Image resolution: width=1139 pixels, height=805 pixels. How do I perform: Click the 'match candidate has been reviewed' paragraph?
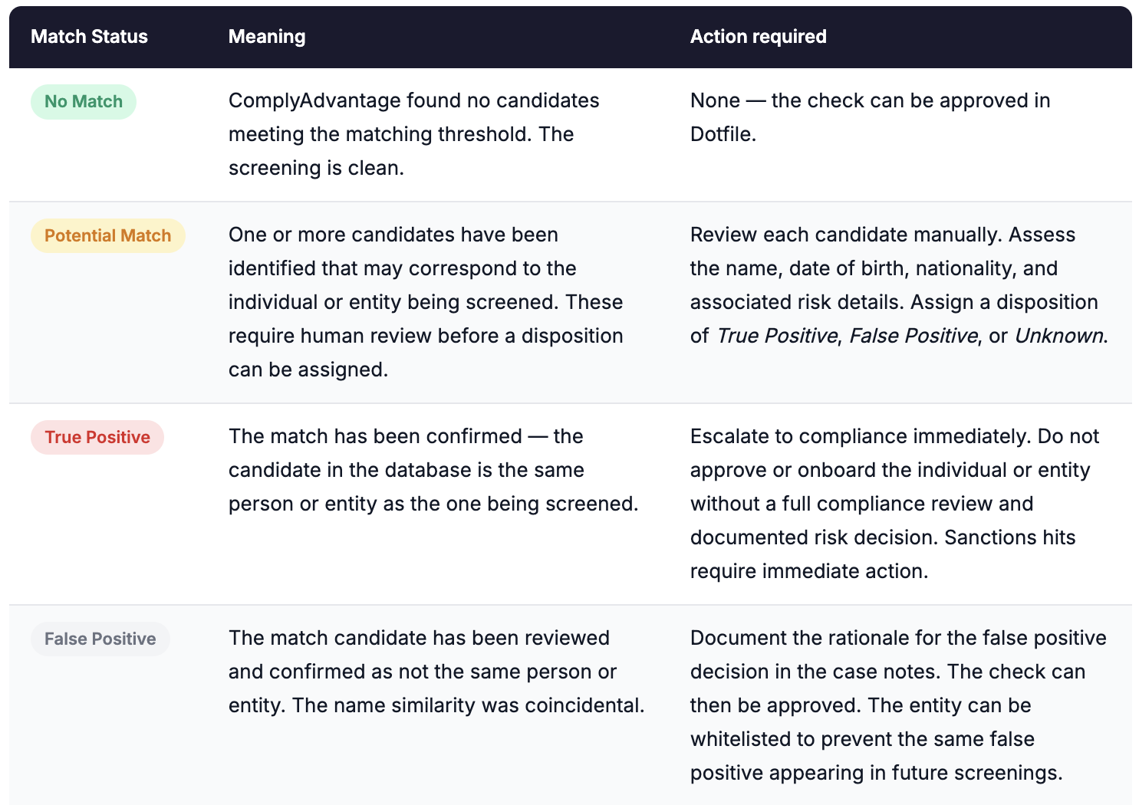point(436,672)
